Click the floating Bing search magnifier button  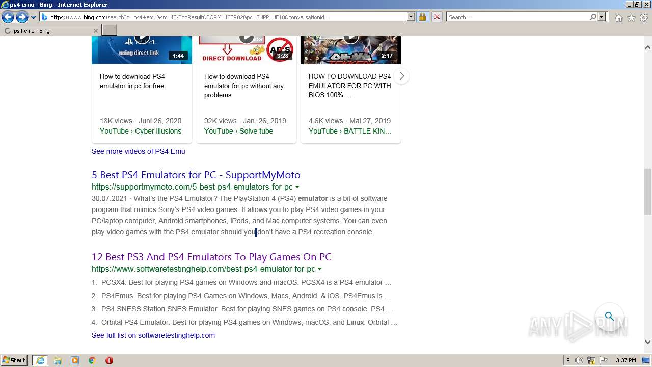tap(610, 317)
